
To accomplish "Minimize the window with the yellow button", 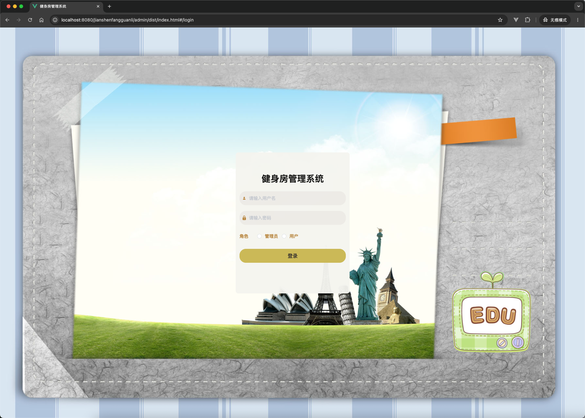I will click(15, 6).
